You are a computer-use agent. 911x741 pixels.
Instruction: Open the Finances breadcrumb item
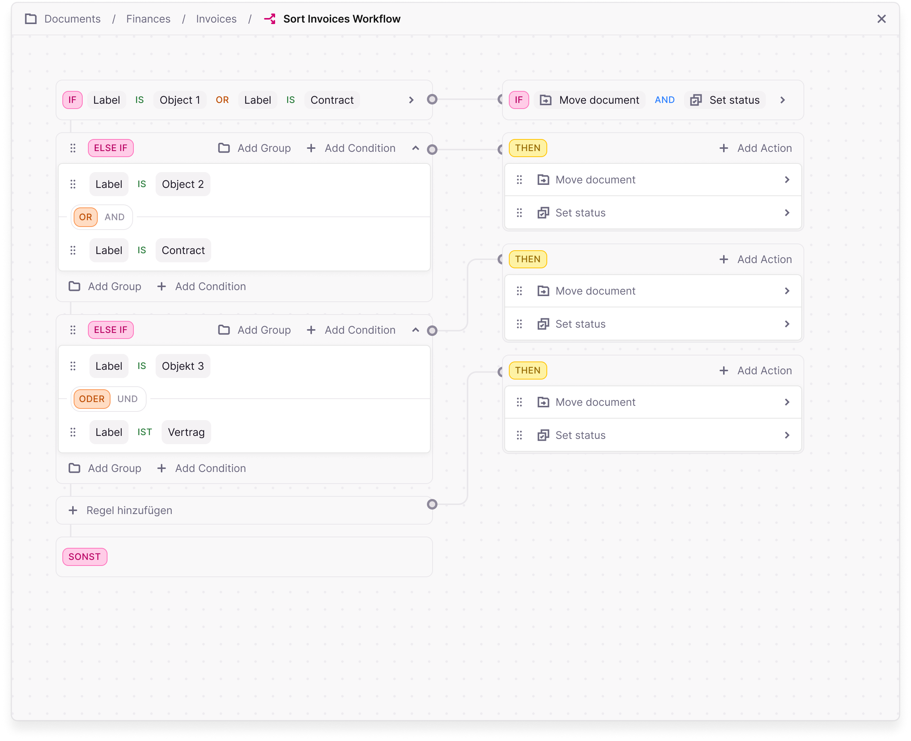pos(148,19)
